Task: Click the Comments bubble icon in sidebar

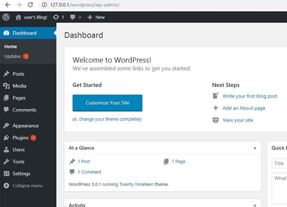Action: coord(6,110)
